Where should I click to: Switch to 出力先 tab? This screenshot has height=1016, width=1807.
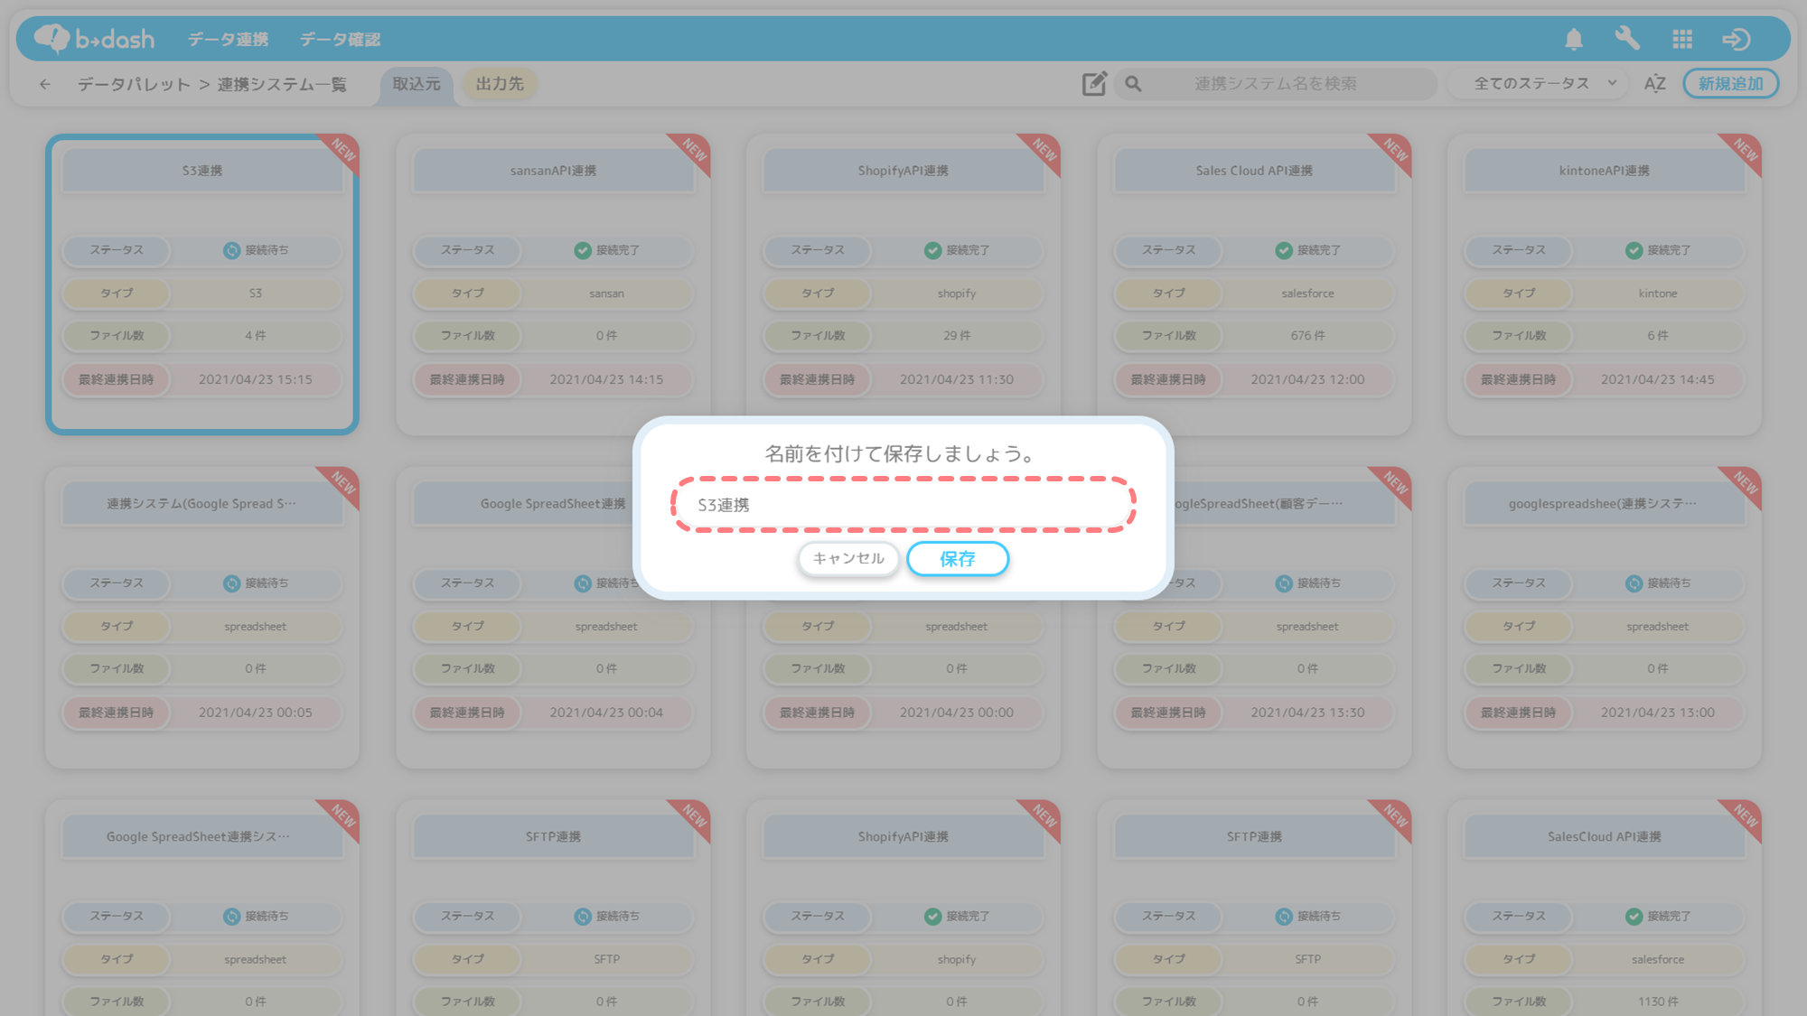pos(500,84)
